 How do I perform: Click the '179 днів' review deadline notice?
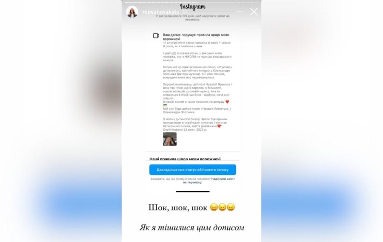(x=192, y=17)
